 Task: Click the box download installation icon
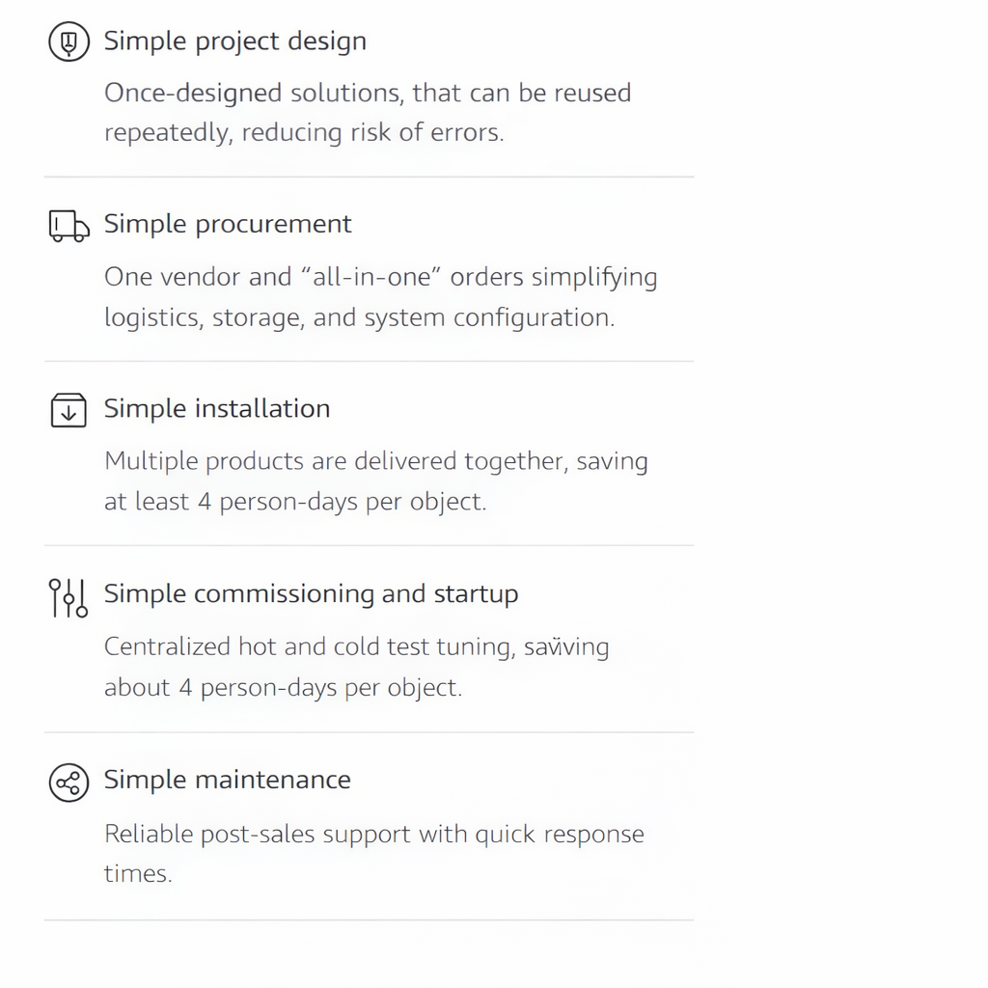click(69, 410)
